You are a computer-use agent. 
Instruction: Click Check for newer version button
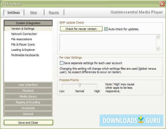[81, 29]
